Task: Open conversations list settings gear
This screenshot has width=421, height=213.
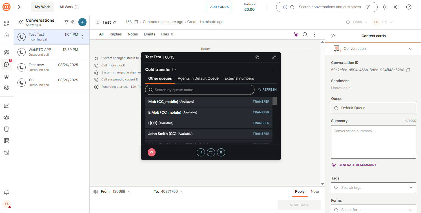Action: (x=73, y=22)
